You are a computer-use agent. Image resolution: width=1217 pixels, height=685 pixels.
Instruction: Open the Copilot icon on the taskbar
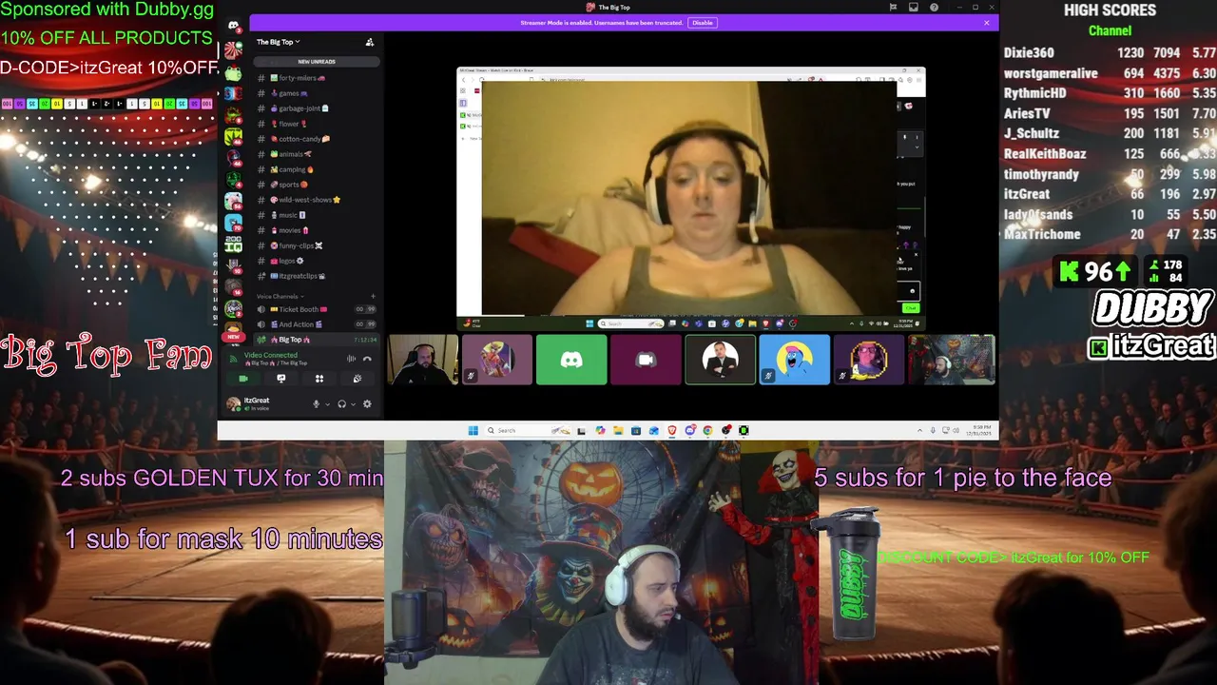point(600,430)
